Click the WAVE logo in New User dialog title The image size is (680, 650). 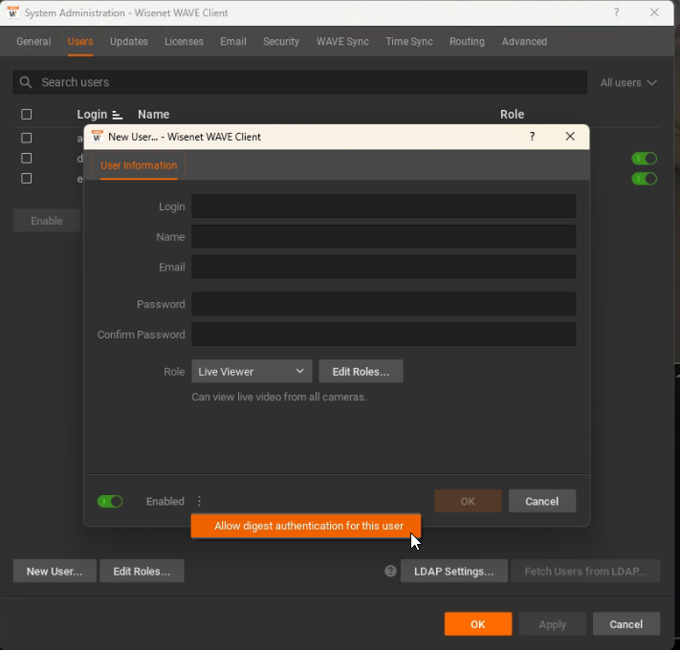pos(98,137)
